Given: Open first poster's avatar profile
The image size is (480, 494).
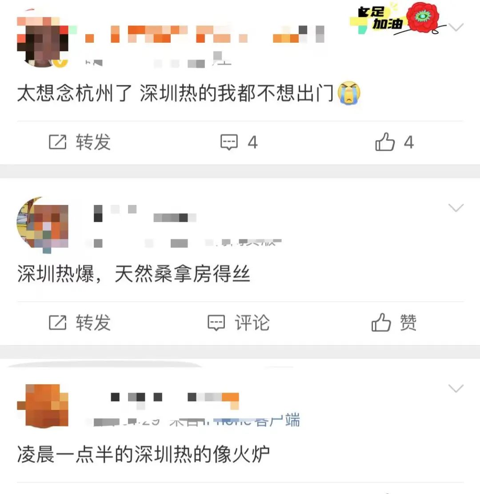Looking at the screenshot, I should (43, 40).
